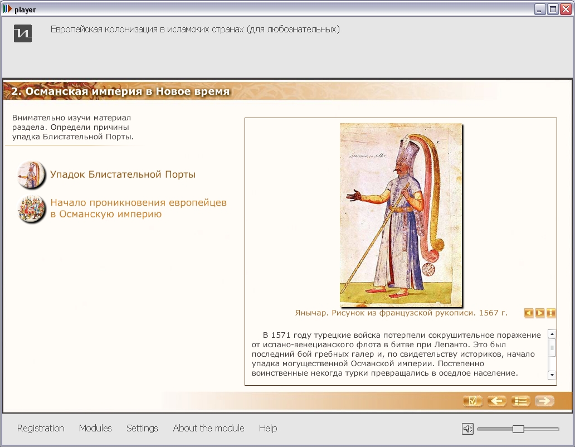Adjust the volume slider handle
The image size is (575, 447).
[x=518, y=429]
